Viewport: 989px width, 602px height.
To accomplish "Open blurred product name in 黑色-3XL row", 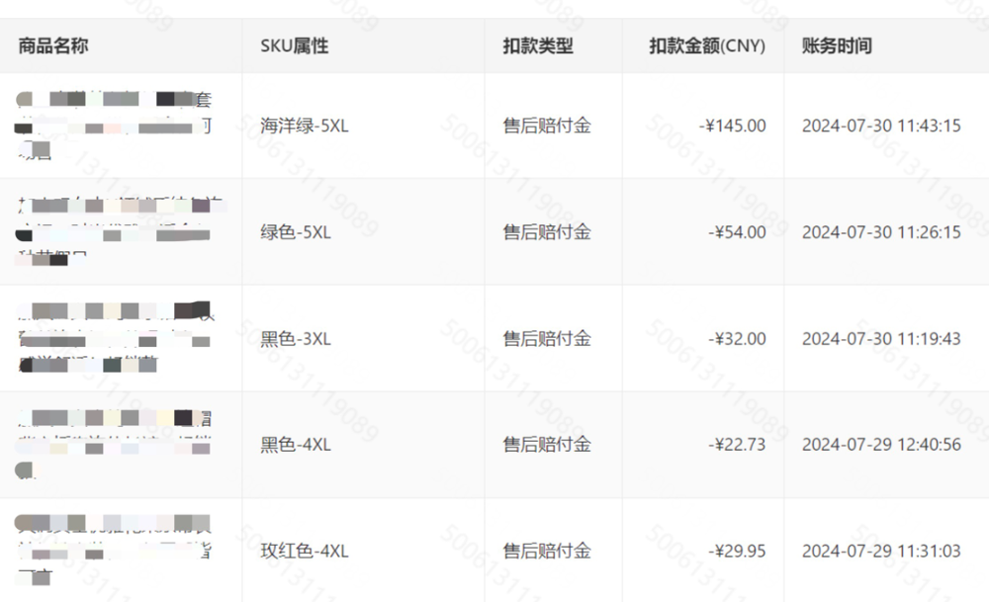I will tap(114, 338).
